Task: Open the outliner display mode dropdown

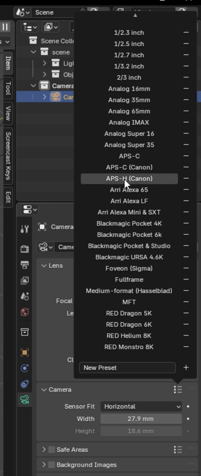Action: pyautogui.click(x=51, y=27)
